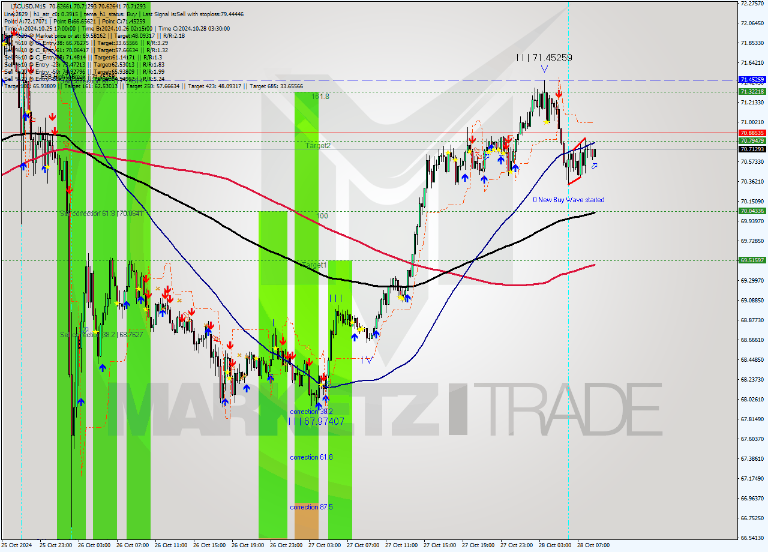The height and width of the screenshot is (552, 768).
Task: Select the 'Target 685: 33.65566' value
Action: (275, 86)
